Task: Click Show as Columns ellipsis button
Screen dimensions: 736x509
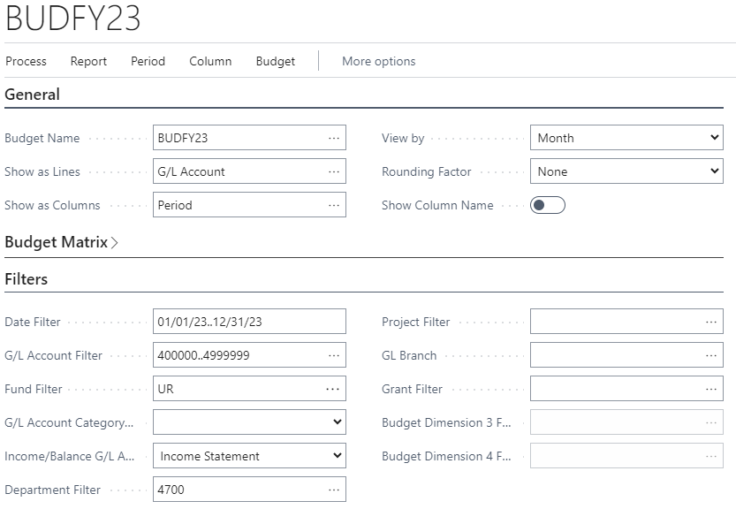Action: pyautogui.click(x=333, y=205)
